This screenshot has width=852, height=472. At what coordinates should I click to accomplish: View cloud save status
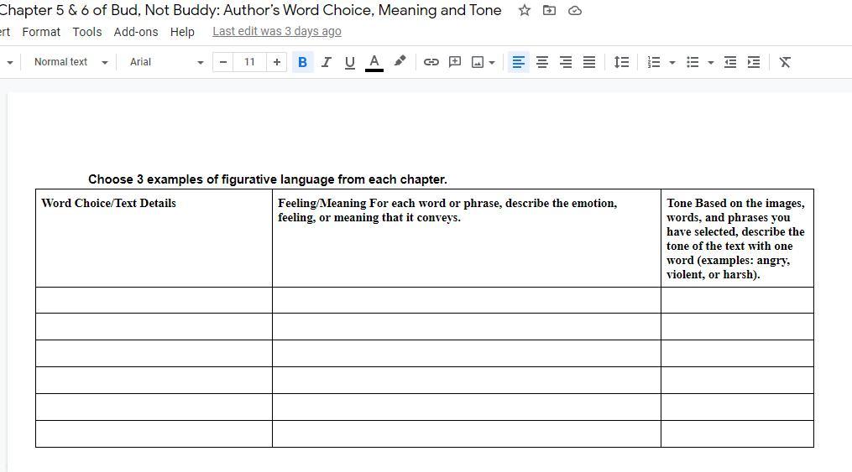[x=575, y=11]
